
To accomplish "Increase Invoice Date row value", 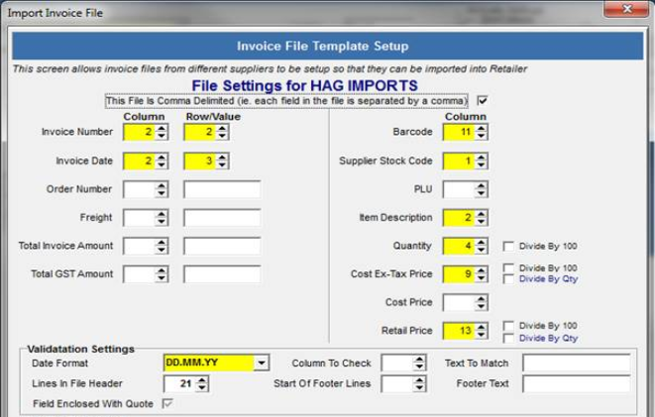I will [222, 156].
